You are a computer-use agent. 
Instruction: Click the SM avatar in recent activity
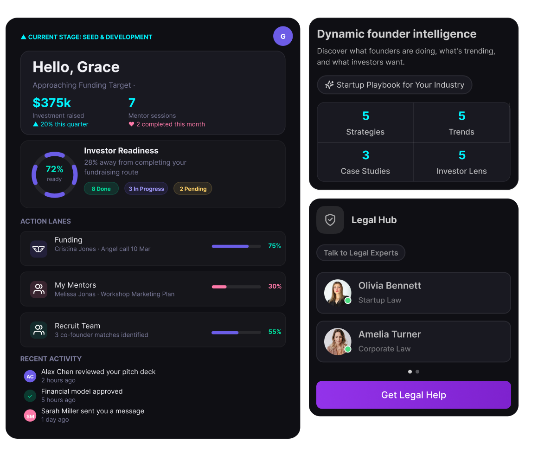point(30,416)
